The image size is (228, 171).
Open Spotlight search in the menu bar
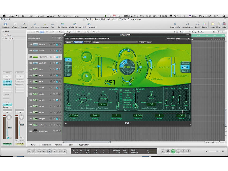[x=224, y=16]
